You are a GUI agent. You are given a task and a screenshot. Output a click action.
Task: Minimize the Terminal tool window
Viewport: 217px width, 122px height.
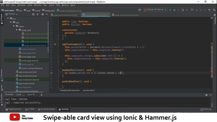click(x=211, y=95)
